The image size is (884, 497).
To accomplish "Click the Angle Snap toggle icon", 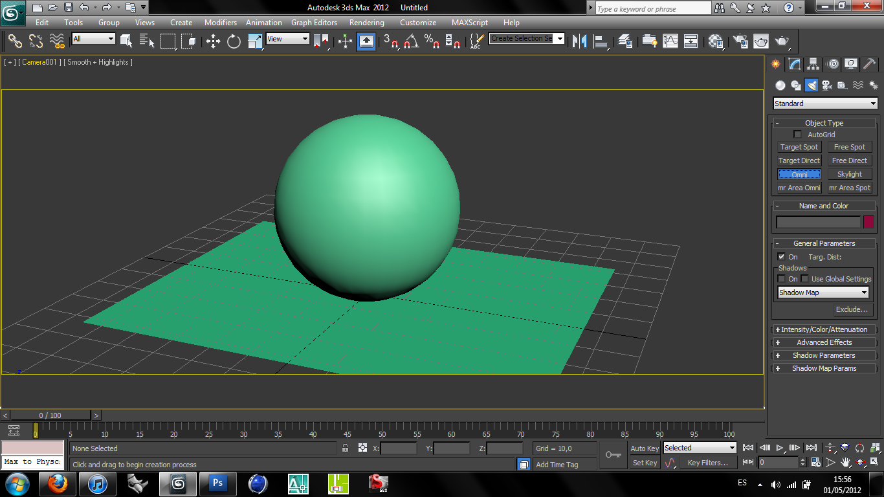I will tap(411, 41).
